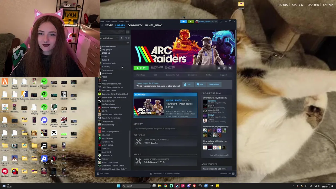Open the green notifications bell
The width and height of the screenshot is (336, 189).
(191, 22)
